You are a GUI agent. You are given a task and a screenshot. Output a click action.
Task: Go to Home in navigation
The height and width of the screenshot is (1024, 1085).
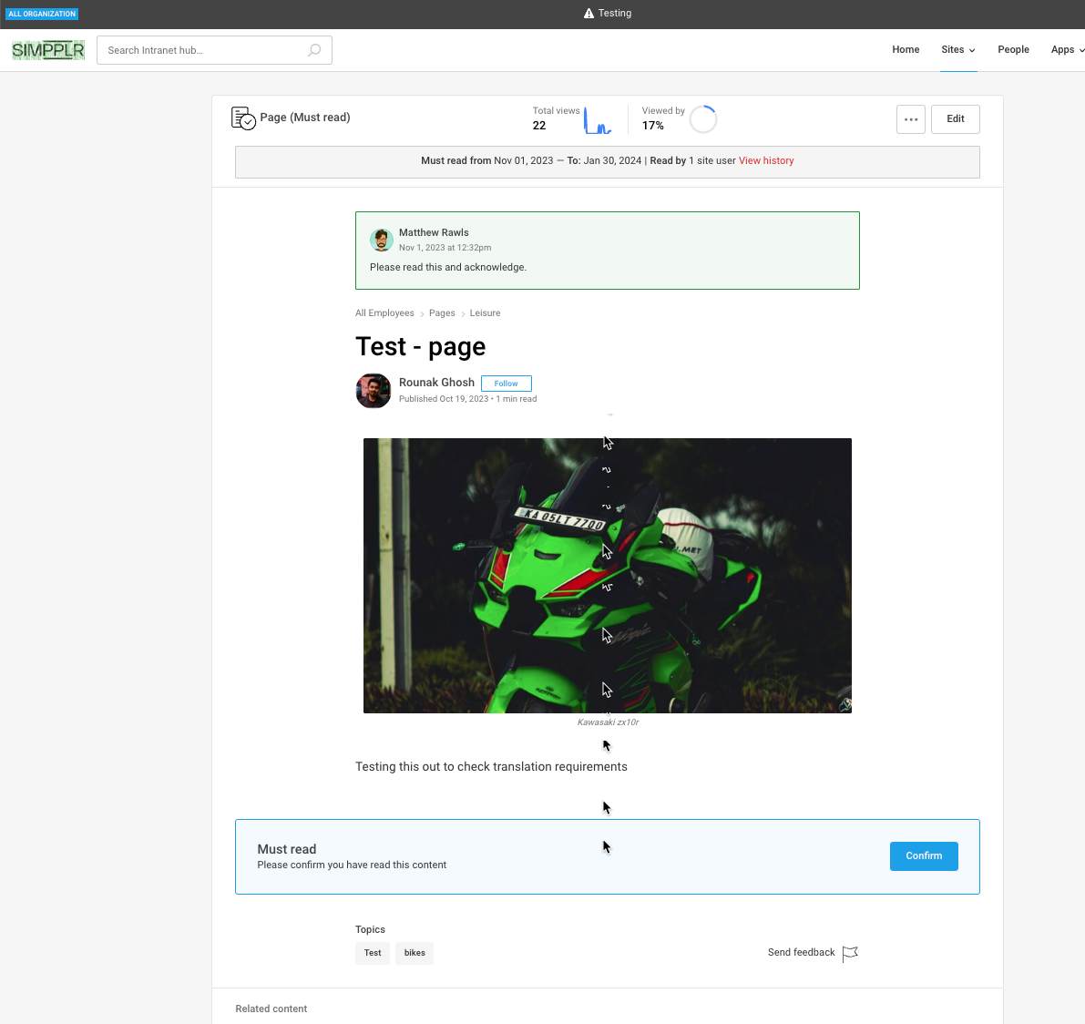pos(906,50)
